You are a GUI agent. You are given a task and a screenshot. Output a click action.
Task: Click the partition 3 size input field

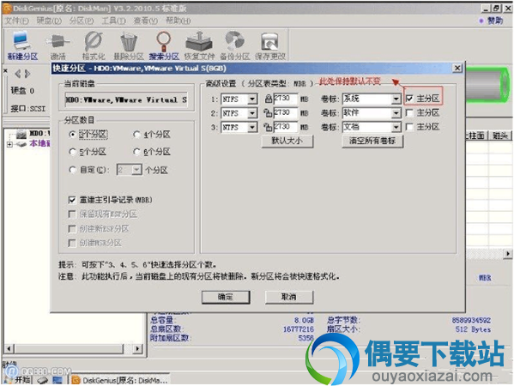[x=286, y=127]
